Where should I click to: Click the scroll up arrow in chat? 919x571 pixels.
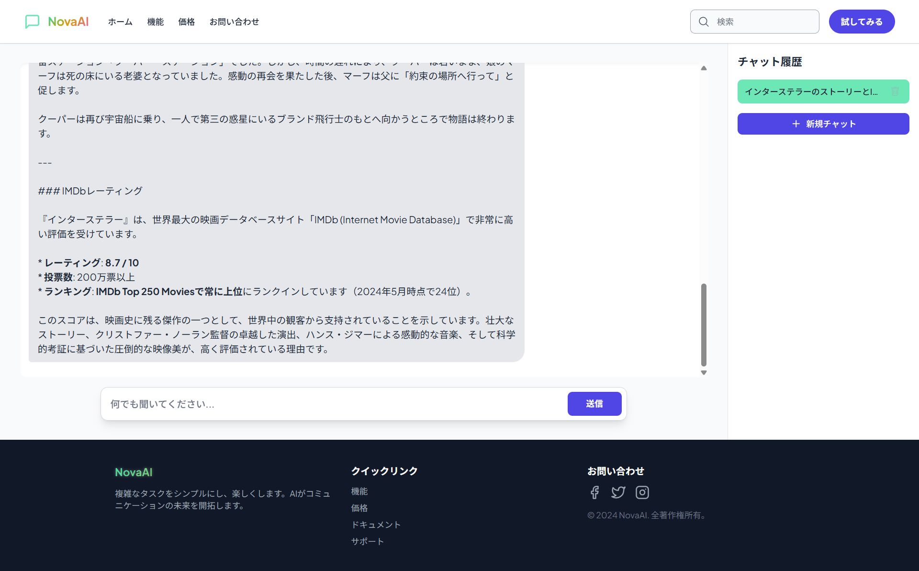point(704,68)
